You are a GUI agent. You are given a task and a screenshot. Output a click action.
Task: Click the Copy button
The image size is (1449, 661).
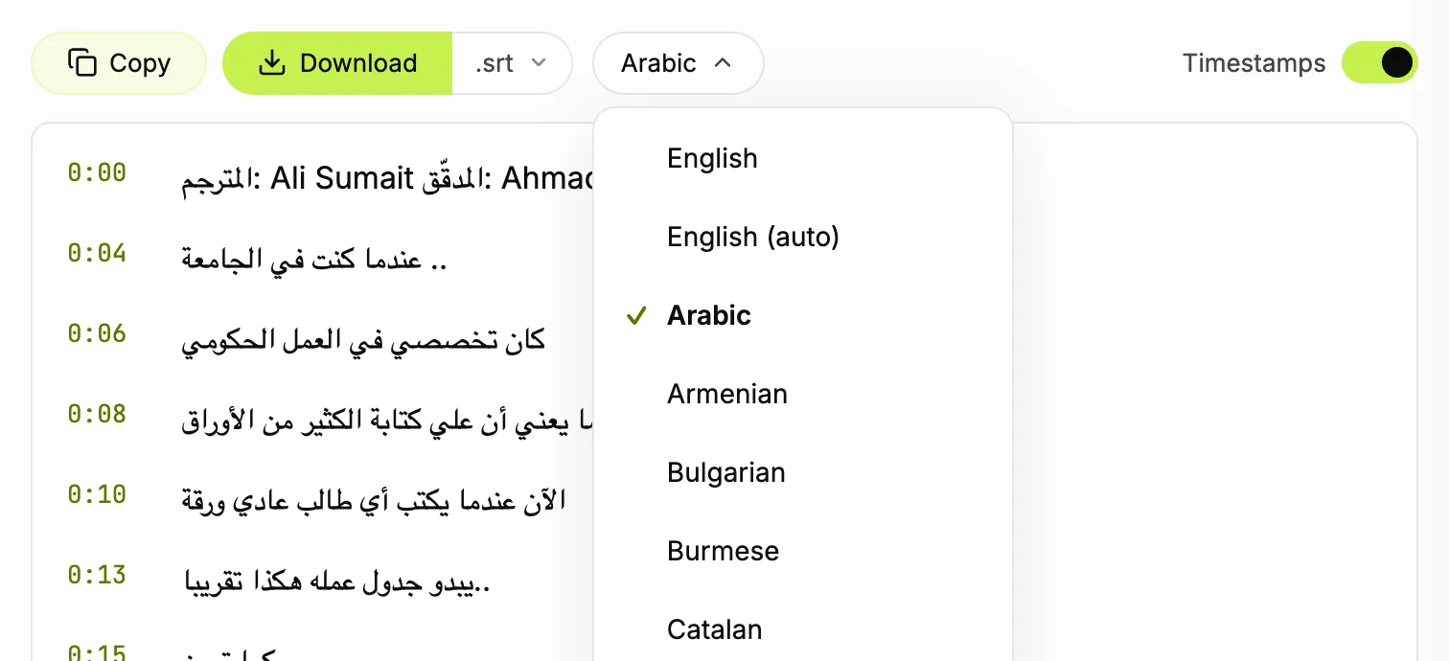(x=119, y=63)
